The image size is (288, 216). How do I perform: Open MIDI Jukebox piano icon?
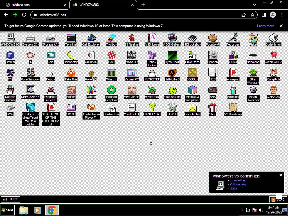192,40
